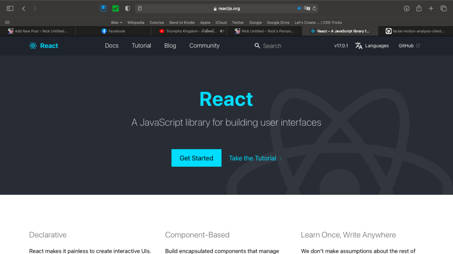Screen dimensions: 453x254
Task: Go back to the previous page
Action: [x=23, y=8]
